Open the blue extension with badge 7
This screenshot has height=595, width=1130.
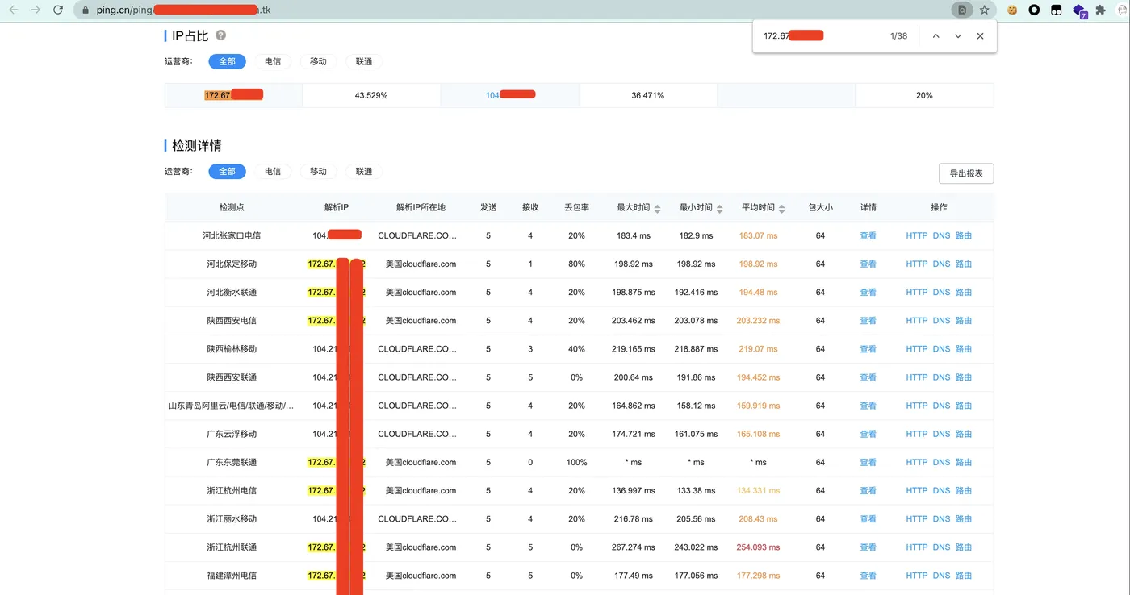point(1079,11)
